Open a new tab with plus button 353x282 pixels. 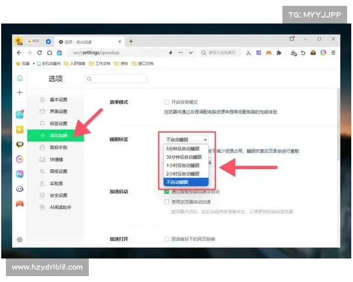pyautogui.click(x=131, y=42)
